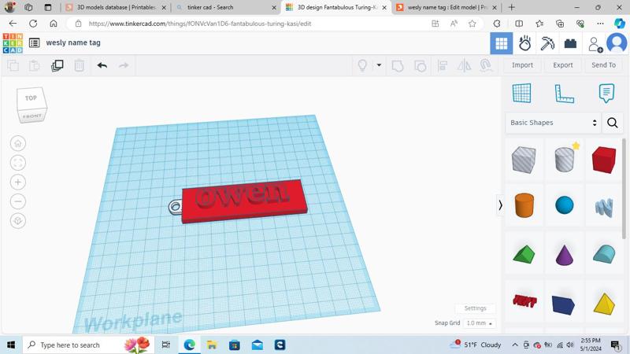The image size is (630, 354).
Task: Click the Delete trash icon
Action: [80, 65]
